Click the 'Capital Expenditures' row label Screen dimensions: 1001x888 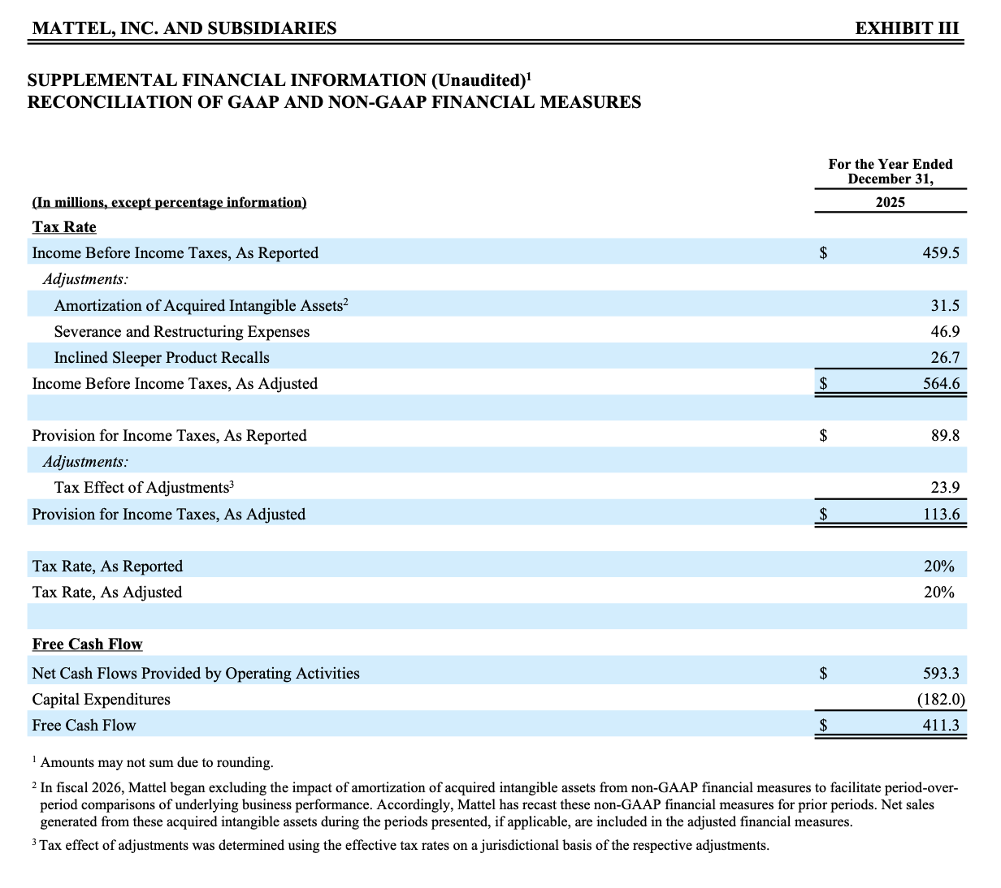pos(102,700)
